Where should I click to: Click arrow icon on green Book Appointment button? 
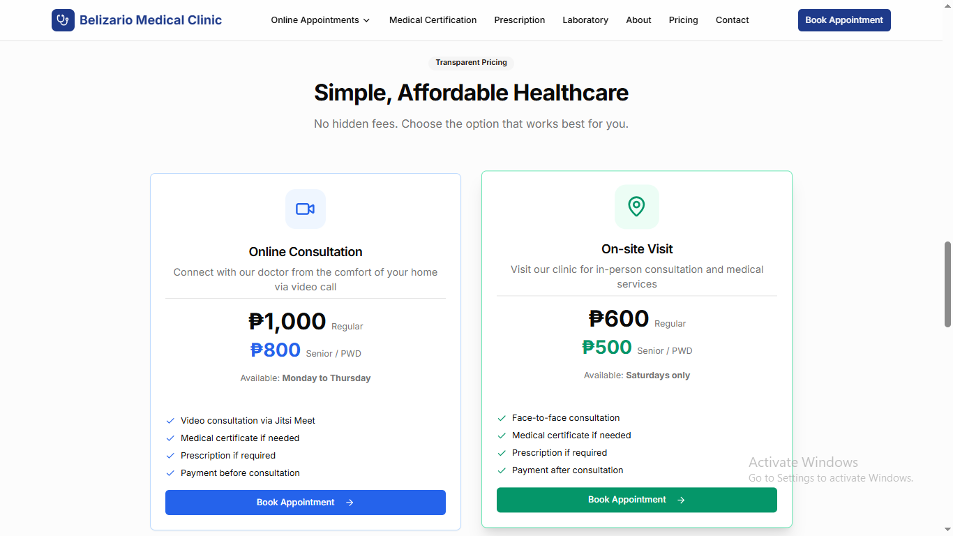coord(681,500)
